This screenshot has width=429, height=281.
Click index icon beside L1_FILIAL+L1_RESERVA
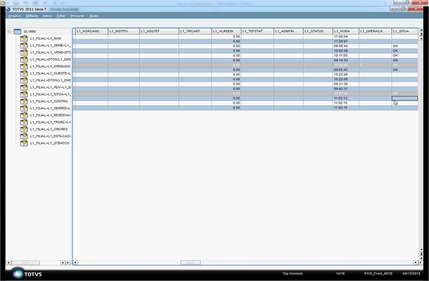pyautogui.click(x=24, y=115)
